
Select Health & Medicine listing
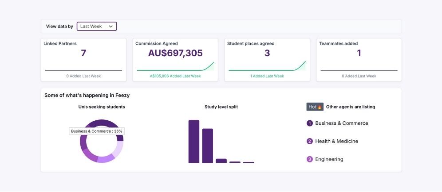[x=336, y=142]
